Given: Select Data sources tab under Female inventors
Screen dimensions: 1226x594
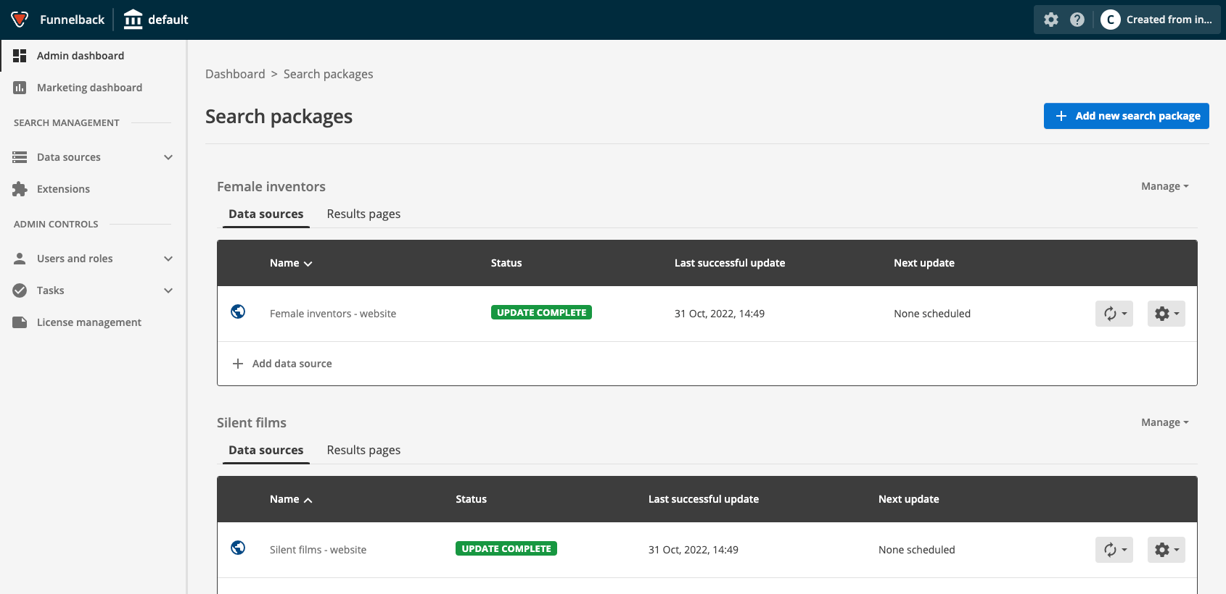Looking at the screenshot, I should point(266,214).
